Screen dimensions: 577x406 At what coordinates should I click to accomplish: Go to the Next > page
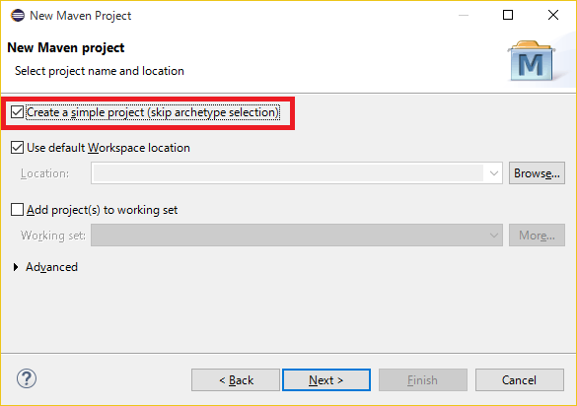(x=326, y=380)
